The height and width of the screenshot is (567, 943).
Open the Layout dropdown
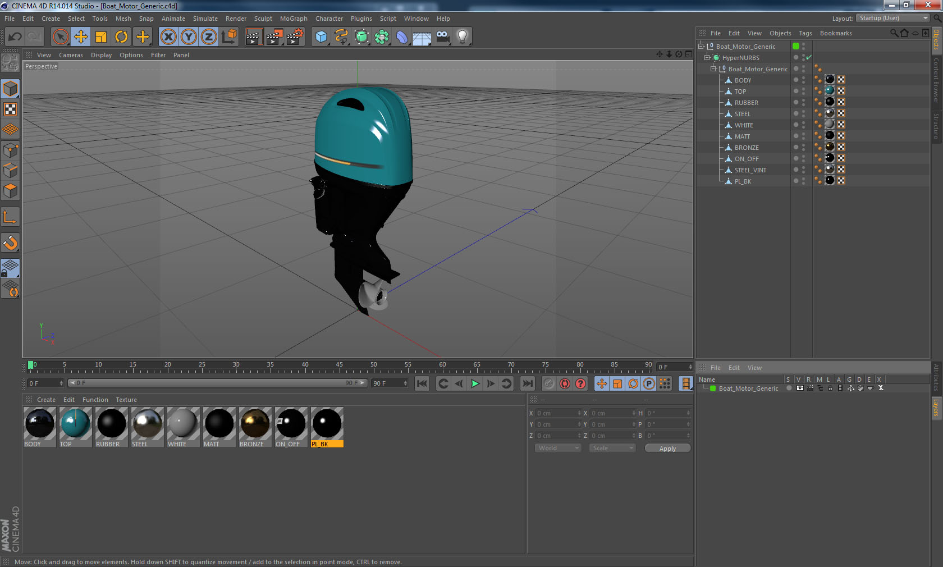click(892, 19)
